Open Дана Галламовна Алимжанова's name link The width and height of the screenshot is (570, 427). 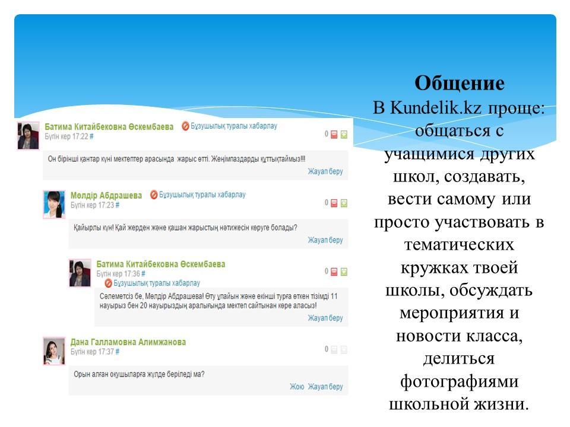(128, 342)
